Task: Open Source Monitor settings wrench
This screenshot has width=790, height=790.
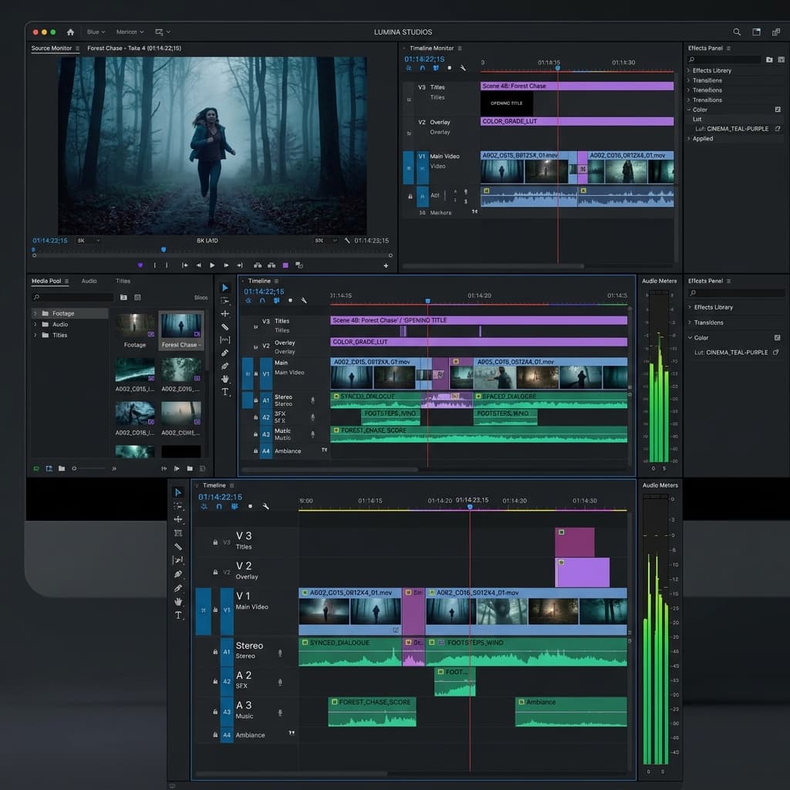Action: click(347, 241)
